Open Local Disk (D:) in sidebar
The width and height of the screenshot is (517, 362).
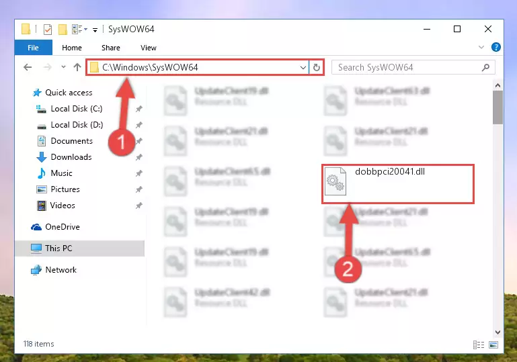tap(77, 125)
